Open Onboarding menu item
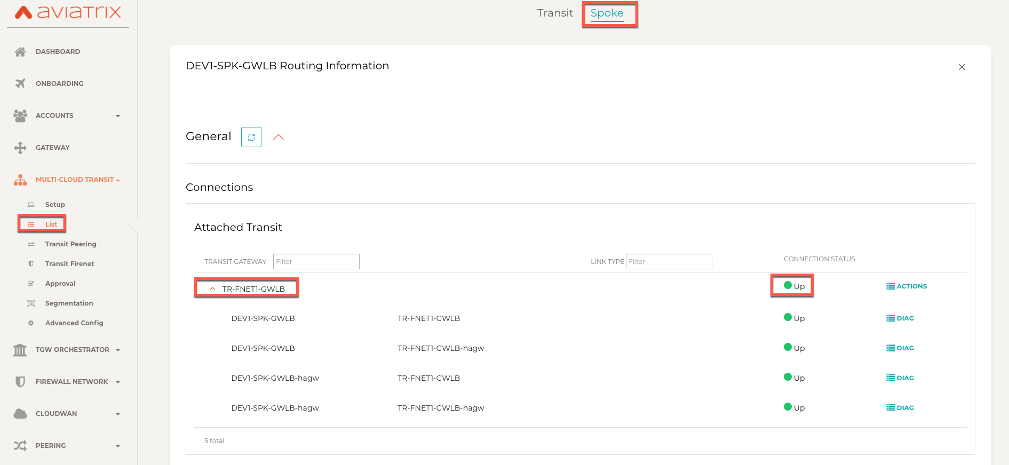The width and height of the screenshot is (1009, 465). [x=60, y=84]
